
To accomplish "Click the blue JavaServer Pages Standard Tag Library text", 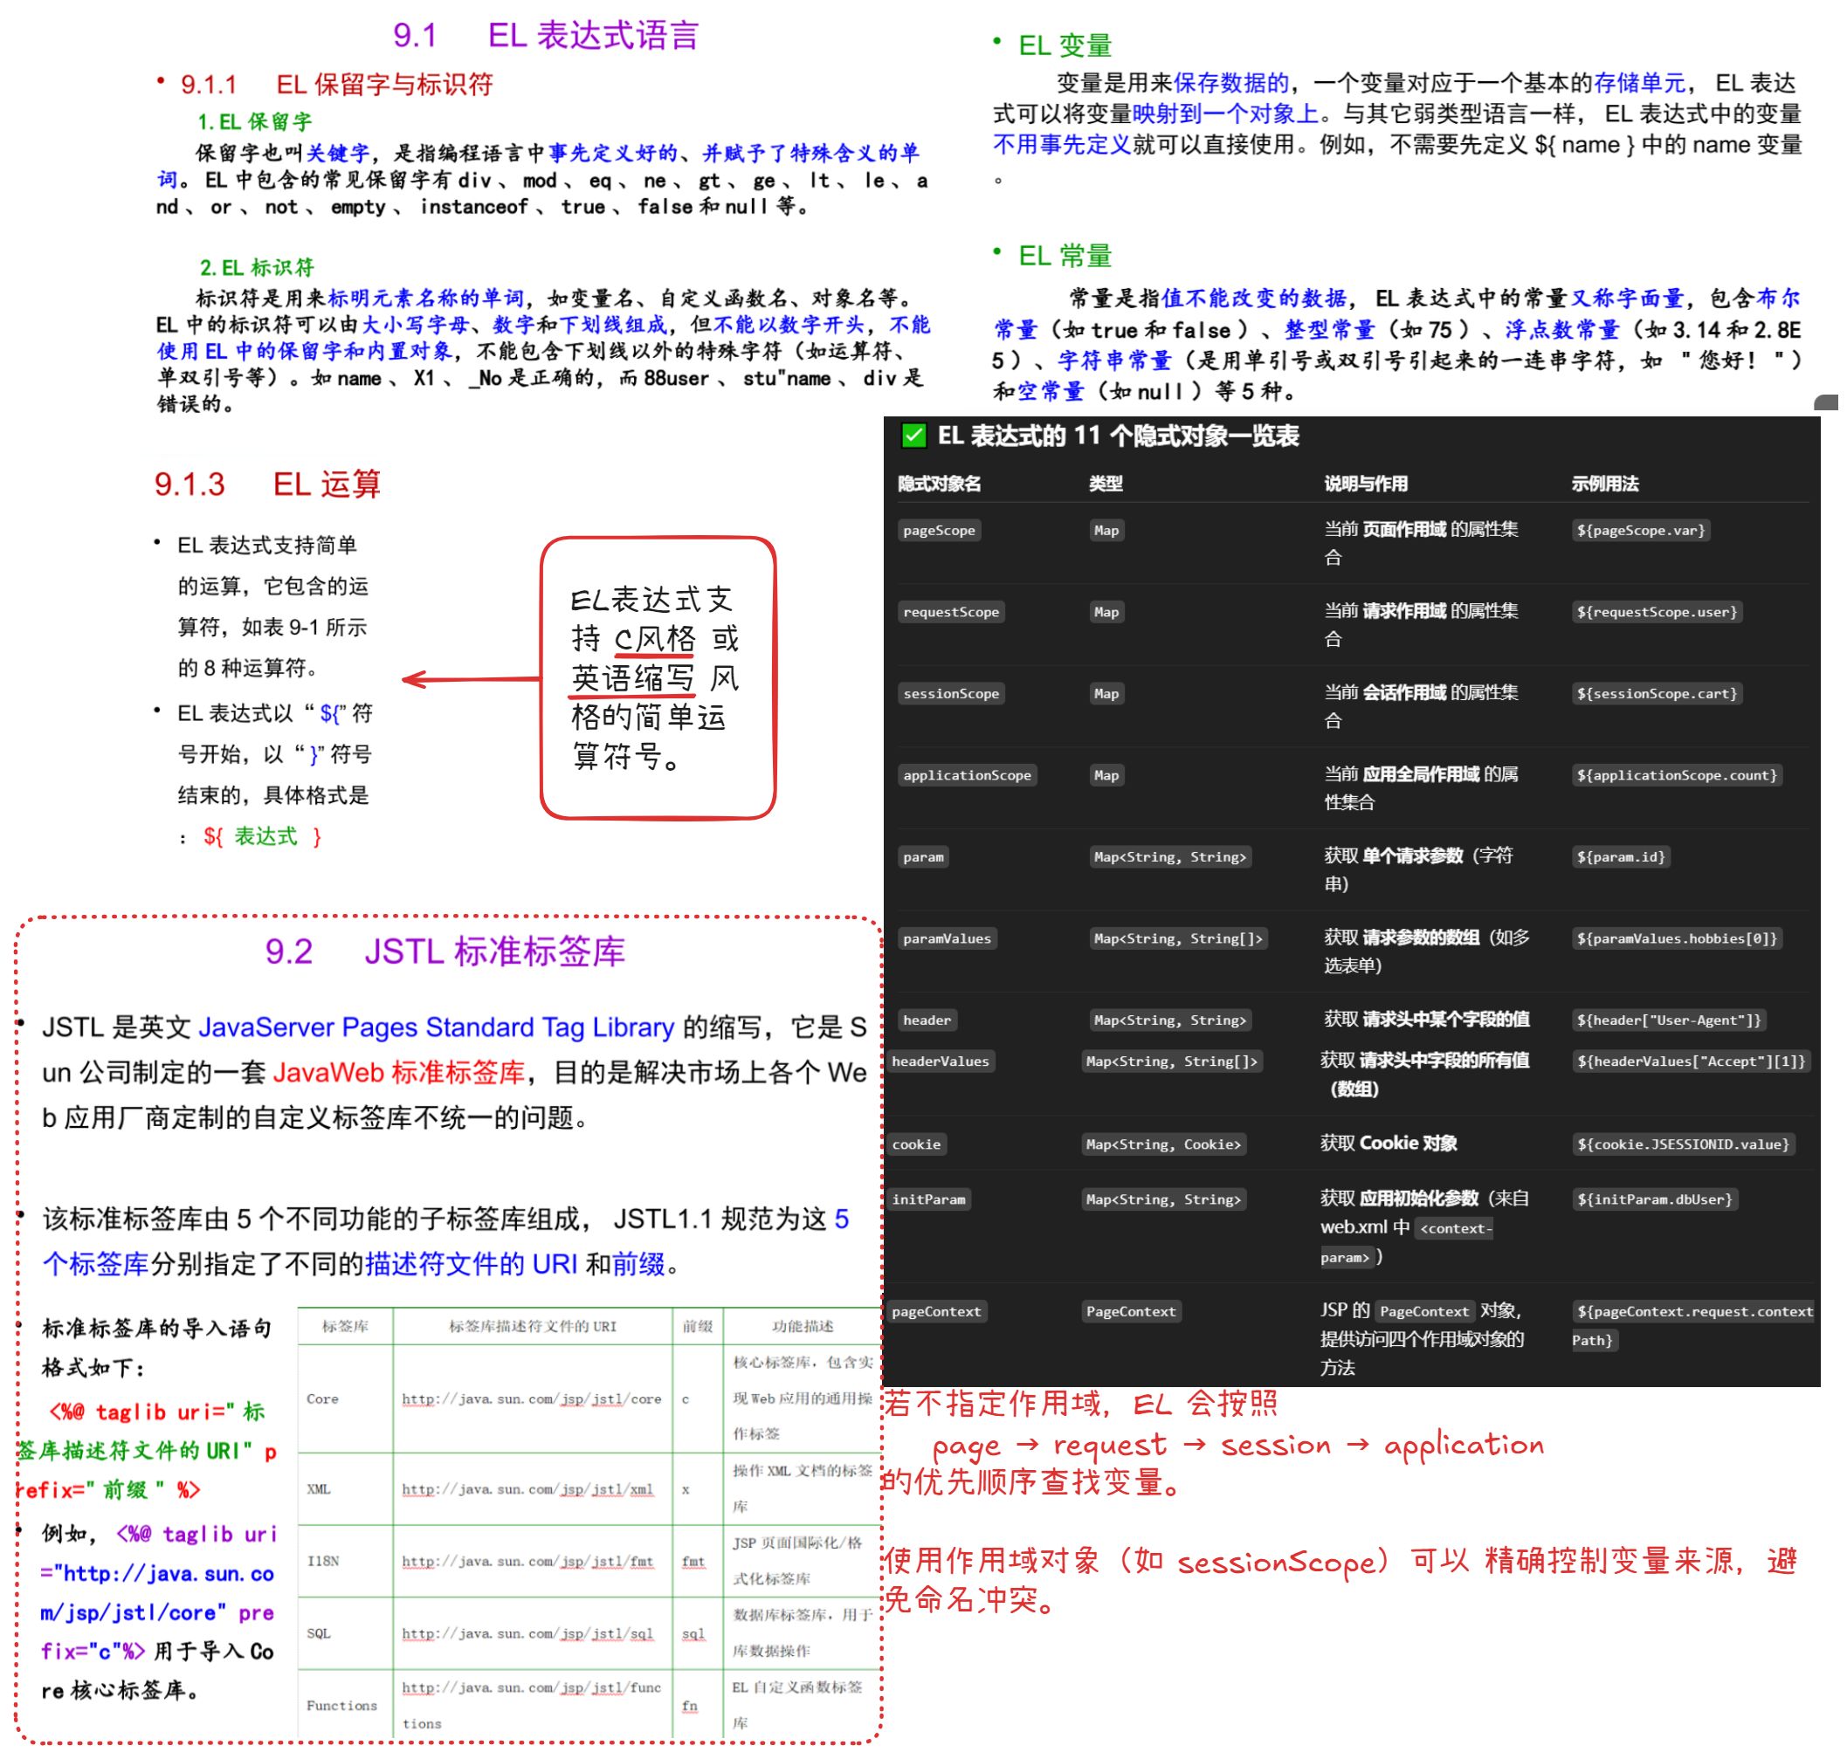I will point(438,1029).
